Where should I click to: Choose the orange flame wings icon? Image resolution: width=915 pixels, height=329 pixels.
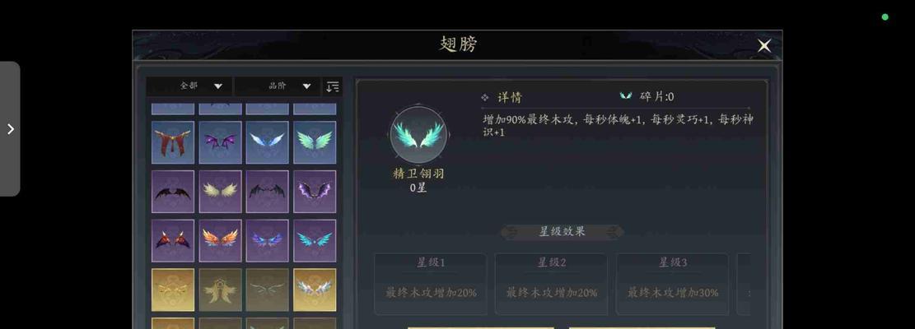[x=220, y=240]
